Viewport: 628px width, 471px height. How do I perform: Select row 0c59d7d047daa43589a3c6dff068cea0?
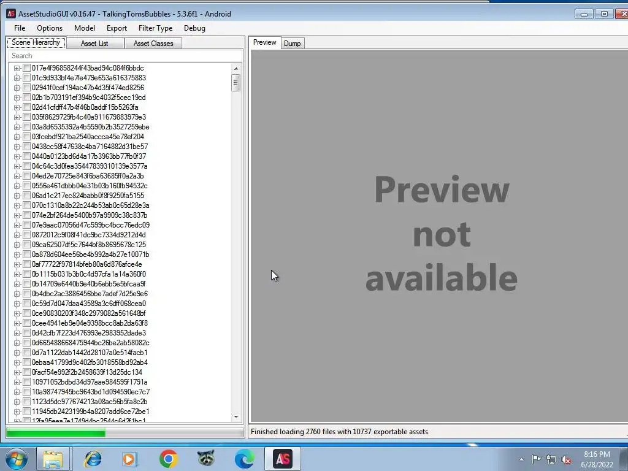(x=89, y=304)
